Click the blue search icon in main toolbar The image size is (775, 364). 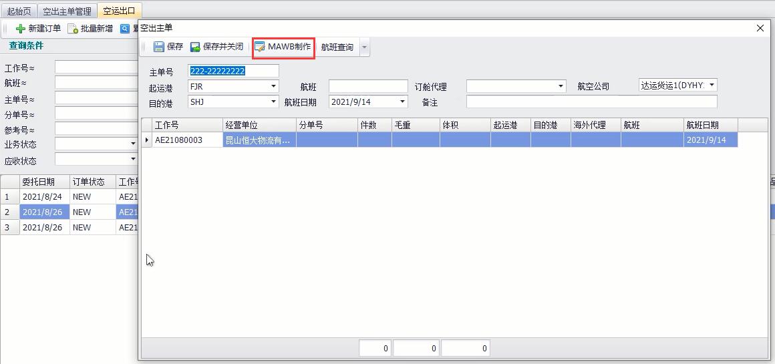pyautogui.click(x=125, y=29)
